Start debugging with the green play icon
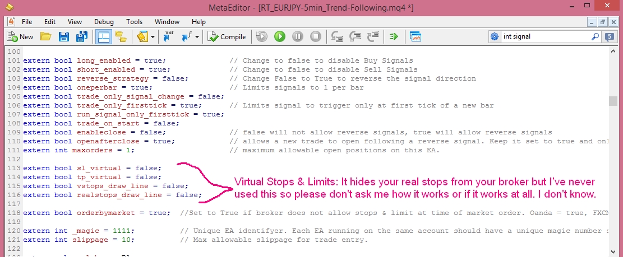Image resolution: width=623 pixels, height=257 pixels. 279,37
